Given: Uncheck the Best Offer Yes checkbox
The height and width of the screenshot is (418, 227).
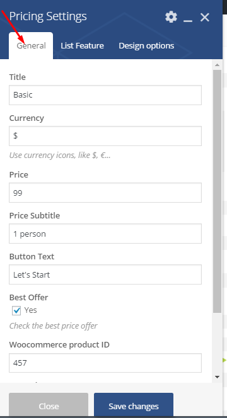Looking at the screenshot, I should [16, 310].
